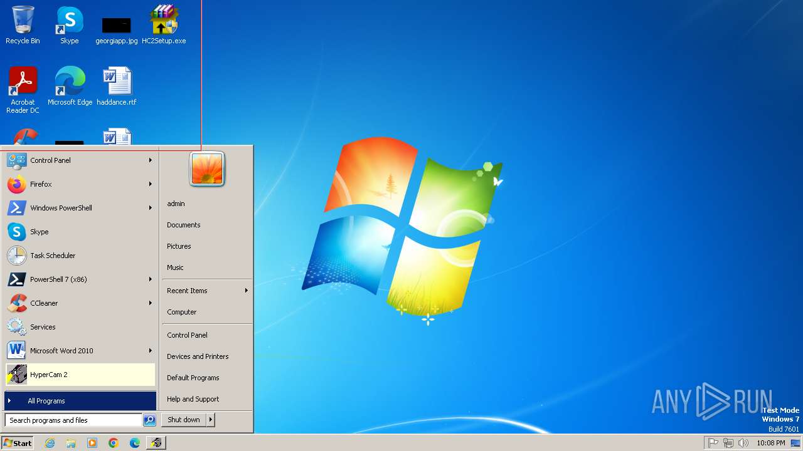Open Acrobat Reader DC shortcut

[23, 90]
